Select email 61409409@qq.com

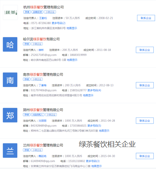[43, 161]
